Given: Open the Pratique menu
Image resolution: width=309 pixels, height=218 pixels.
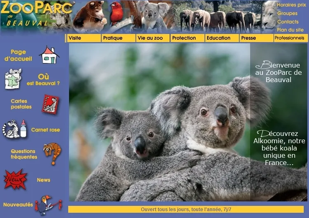Looking at the screenshot, I should (x=118, y=38).
